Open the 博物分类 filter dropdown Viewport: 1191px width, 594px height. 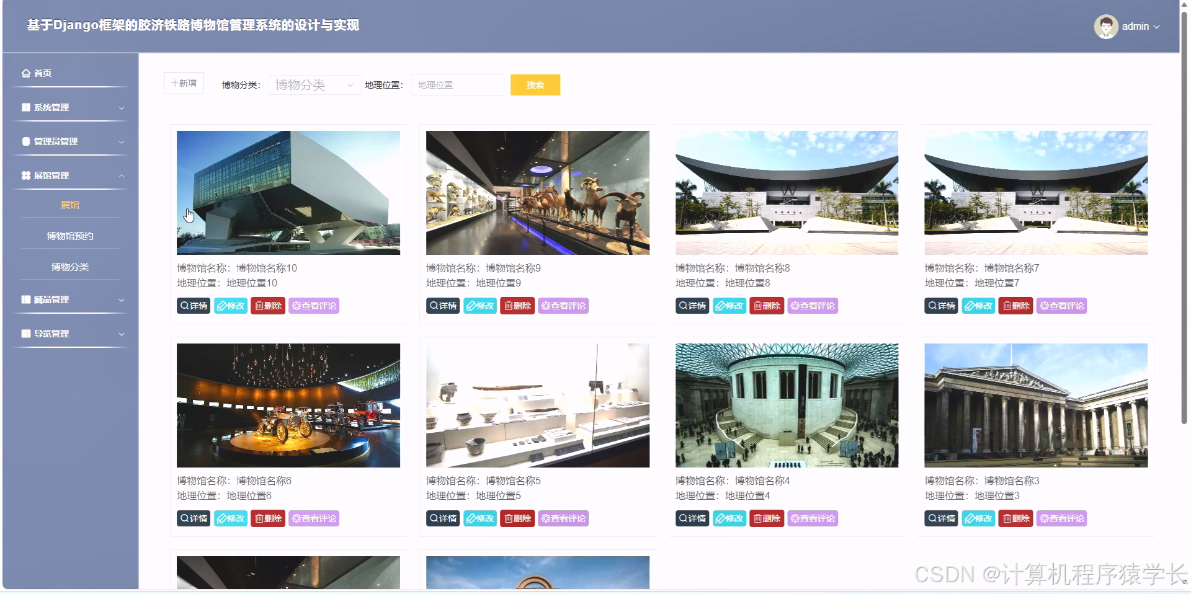[x=314, y=85]
